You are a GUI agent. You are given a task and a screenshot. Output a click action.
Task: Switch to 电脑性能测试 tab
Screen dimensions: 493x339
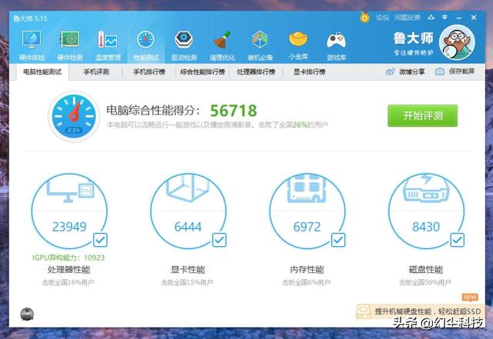(x=42, y=72)
